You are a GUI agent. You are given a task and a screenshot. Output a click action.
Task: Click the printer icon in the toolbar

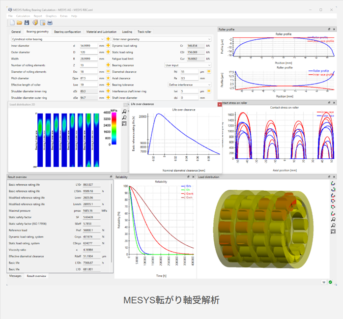coord(50,23)
